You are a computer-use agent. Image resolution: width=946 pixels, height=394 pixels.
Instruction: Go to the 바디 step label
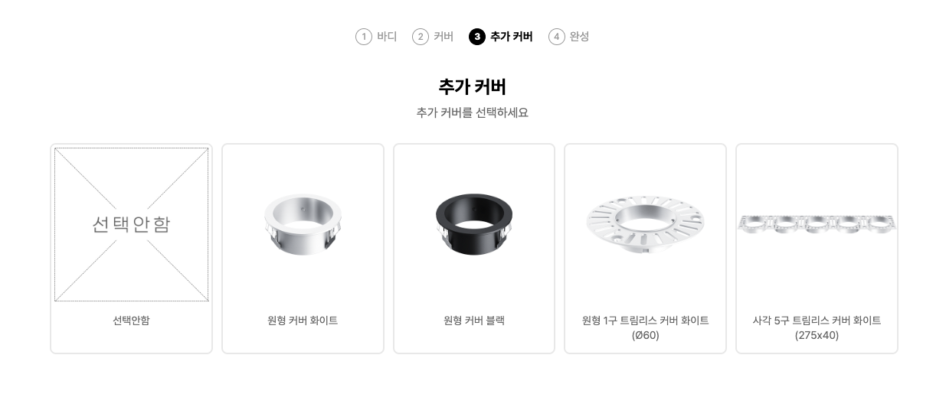387,37
